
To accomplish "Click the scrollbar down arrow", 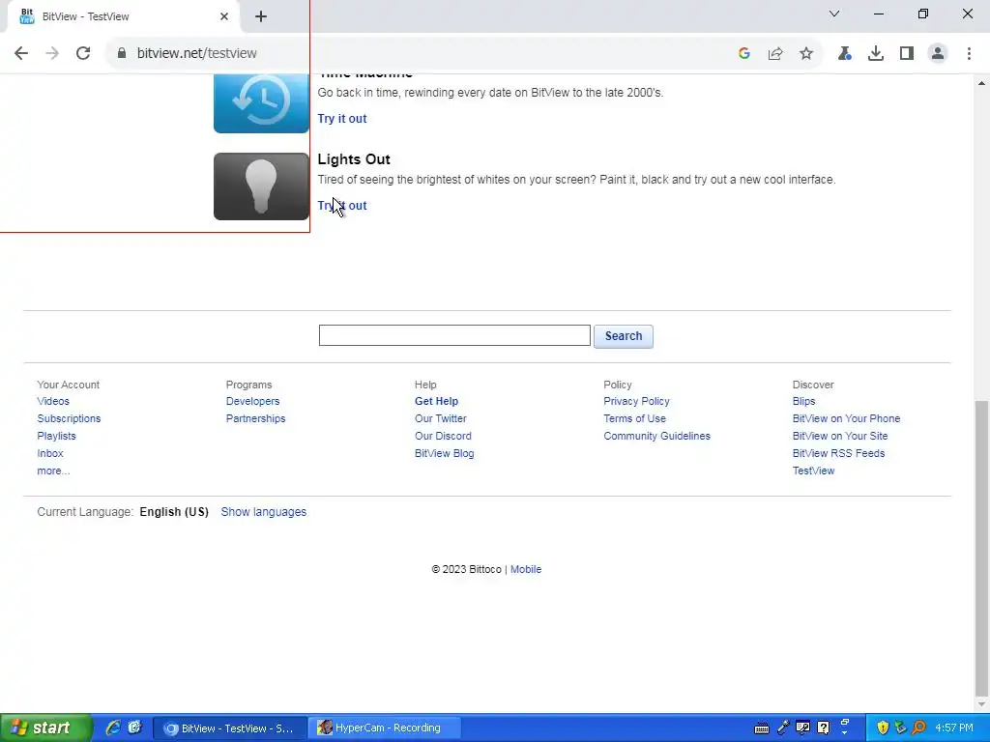I will pos(982,704).
